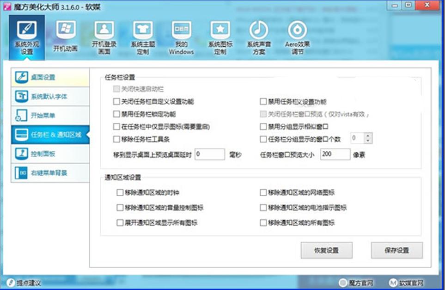Screen dimensions: 445x290
Task: Select 任务栏 & 通知区域 sidebar entry
Action: 50,135
